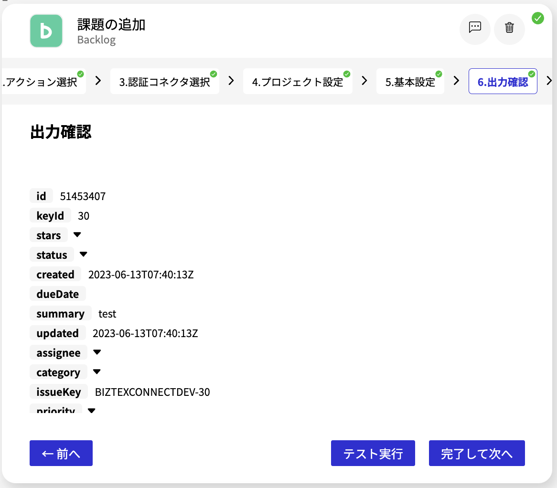
Task: Expand the assignee output field
Action: [97, 352]
